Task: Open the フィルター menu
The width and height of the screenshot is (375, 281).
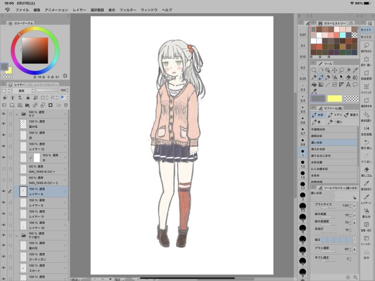Action: pos(128,10)
